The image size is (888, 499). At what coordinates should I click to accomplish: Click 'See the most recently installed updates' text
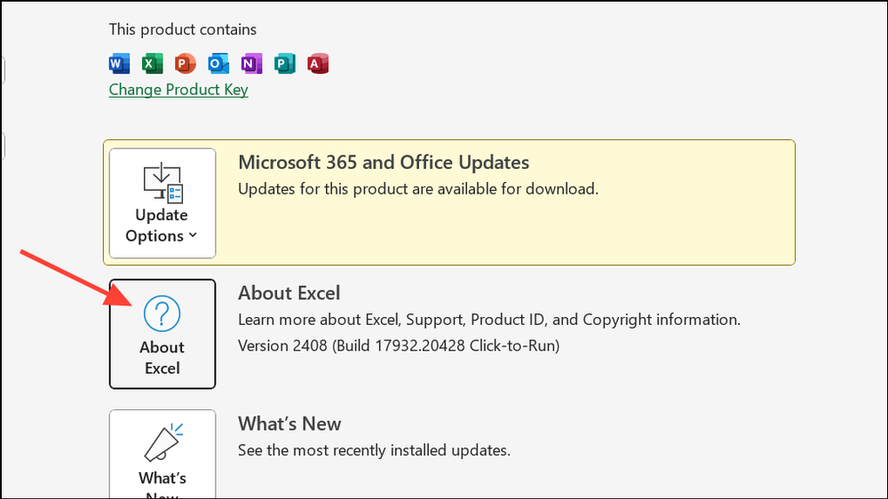coord(374,450)
